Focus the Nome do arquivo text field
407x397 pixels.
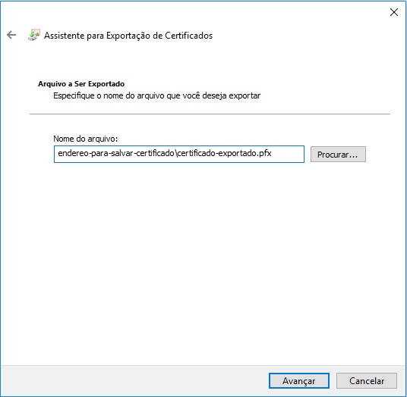pyautogui.click(x=179, y=154)
